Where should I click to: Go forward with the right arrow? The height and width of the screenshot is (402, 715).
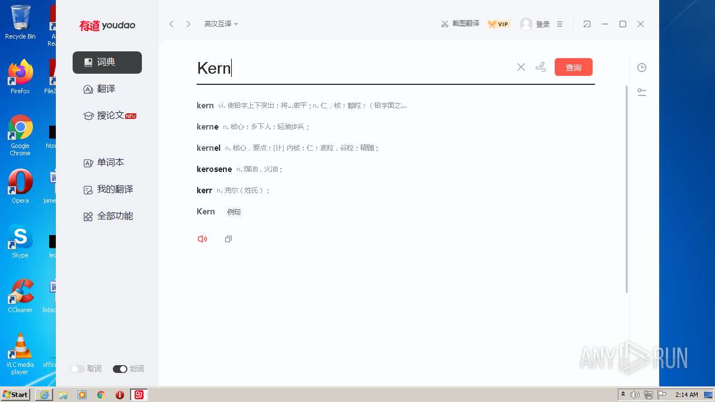coord(188,24)
